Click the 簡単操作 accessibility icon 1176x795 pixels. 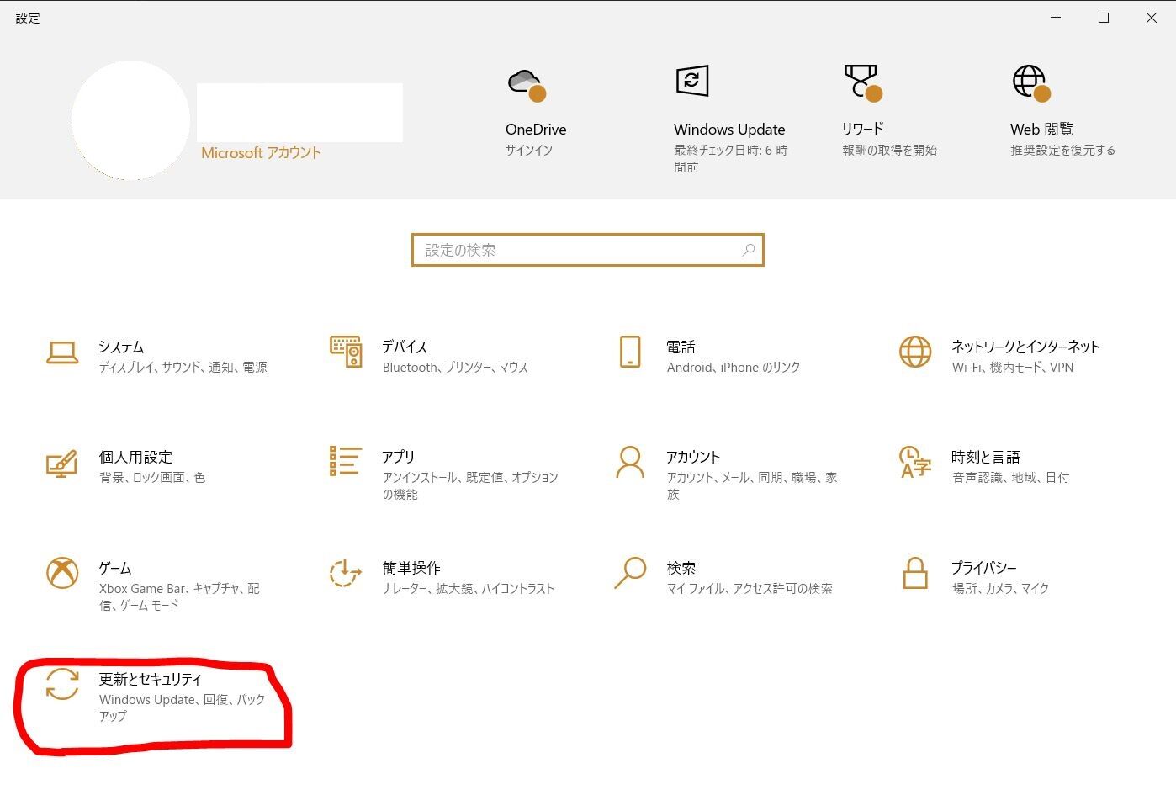[x=345, y=573]
